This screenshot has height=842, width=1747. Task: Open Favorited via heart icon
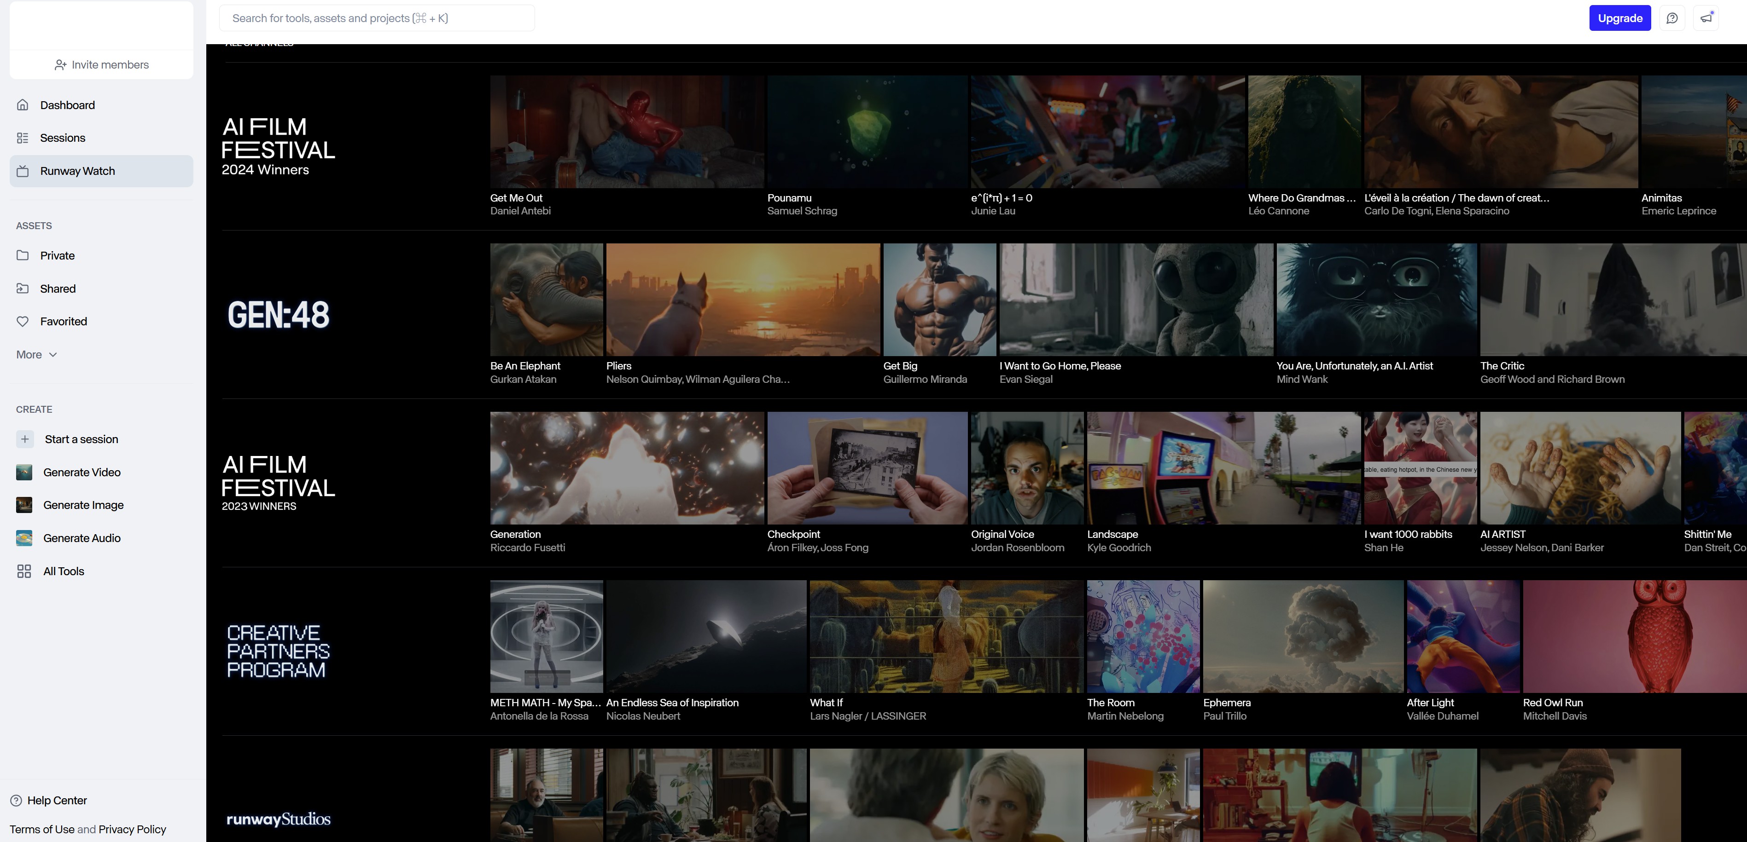(x=23, y=321)
